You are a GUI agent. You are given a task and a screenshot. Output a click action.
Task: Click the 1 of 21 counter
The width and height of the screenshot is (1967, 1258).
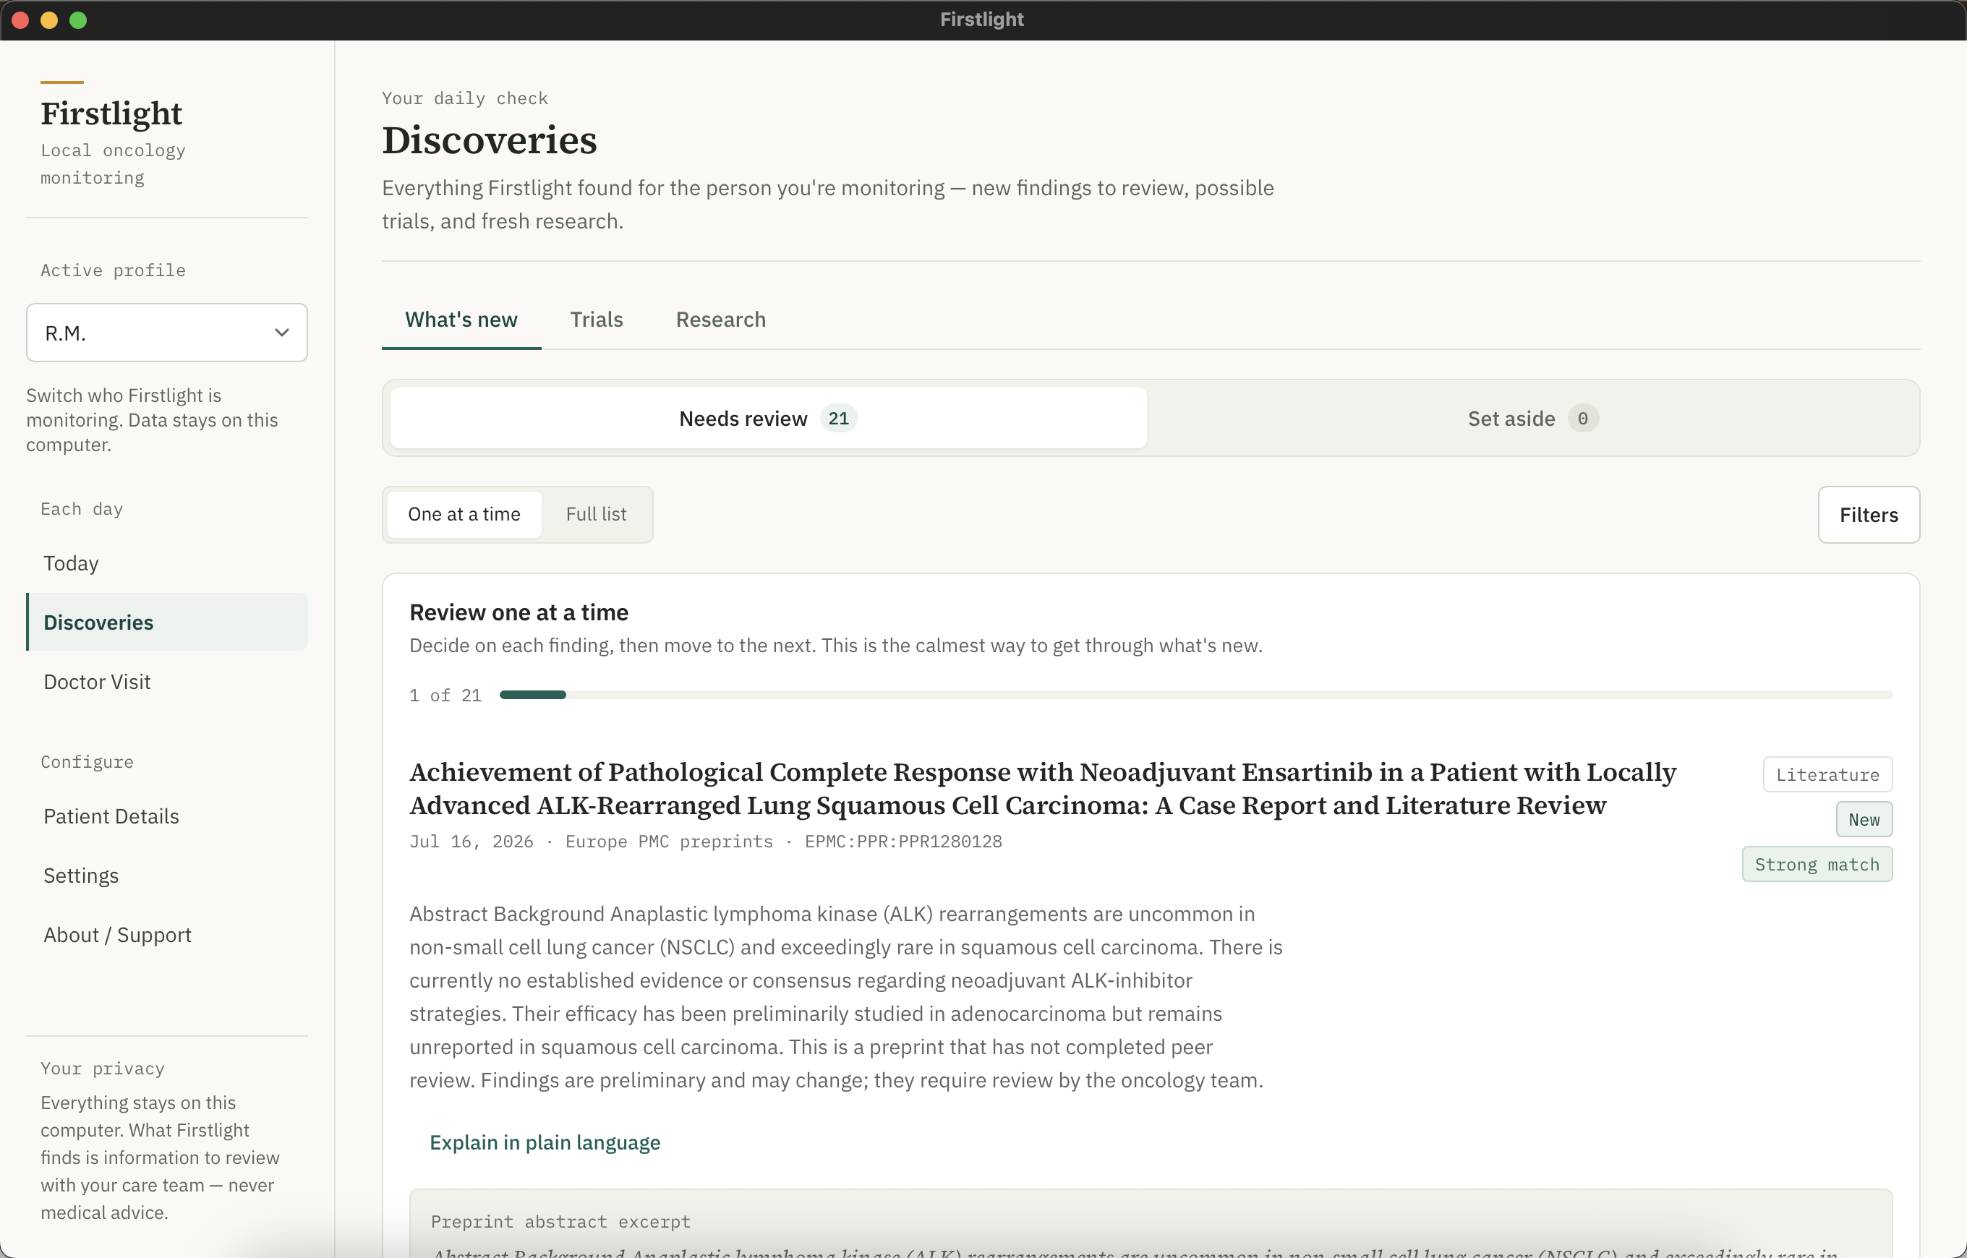[x=445, y=696]
